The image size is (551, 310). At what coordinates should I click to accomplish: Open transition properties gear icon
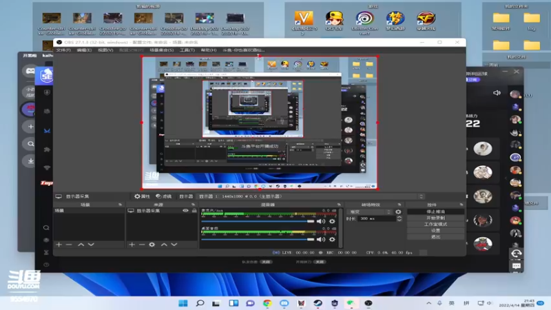pos(398,212)
